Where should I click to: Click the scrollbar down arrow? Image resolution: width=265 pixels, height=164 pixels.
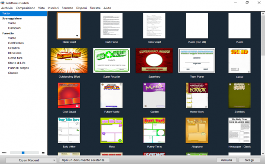[263, 154]
